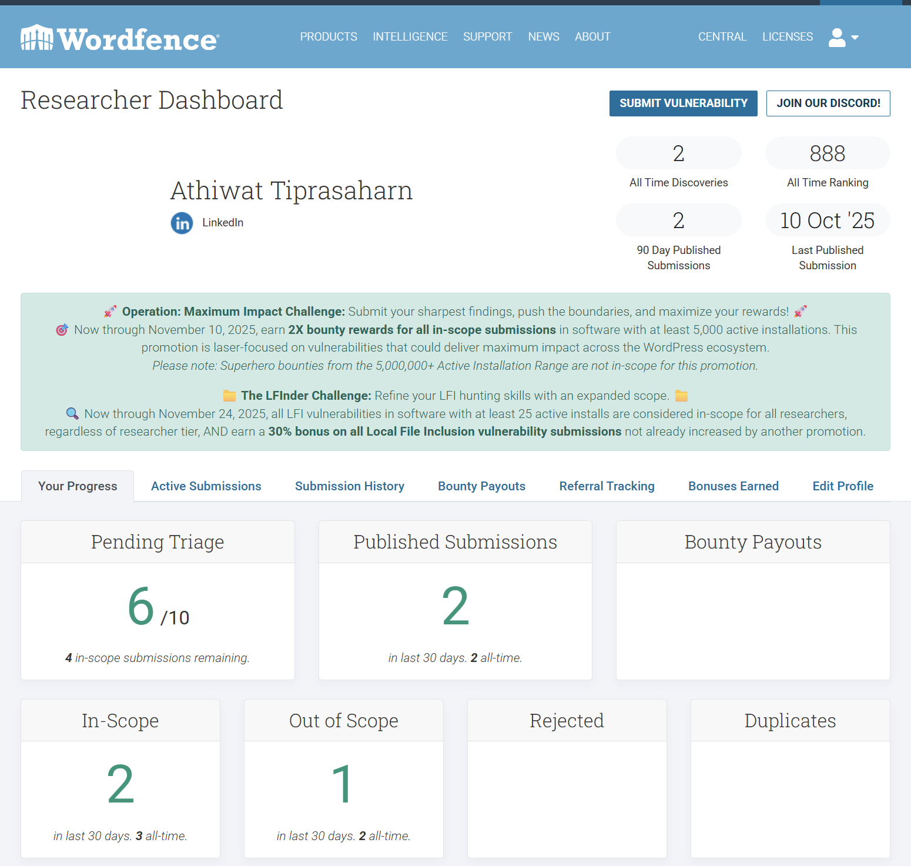Open the Licenses page
911x866 pixels.
(x=787, y=37)
